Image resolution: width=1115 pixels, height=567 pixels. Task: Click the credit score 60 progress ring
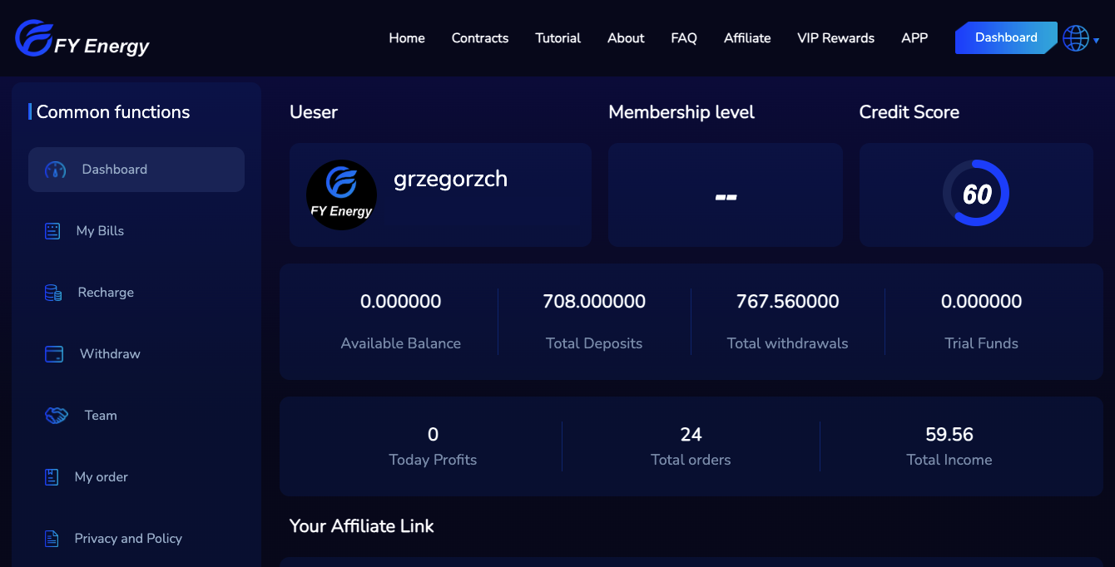[x=975, y=194]
